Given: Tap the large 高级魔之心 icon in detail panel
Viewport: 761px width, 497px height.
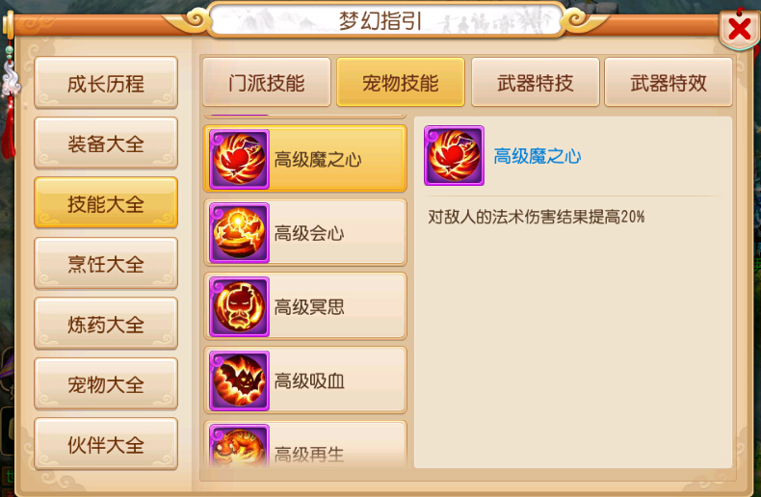Looking at the screenshot, I should tap(454, 155).
